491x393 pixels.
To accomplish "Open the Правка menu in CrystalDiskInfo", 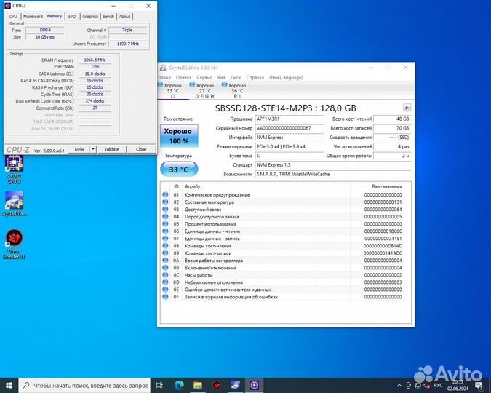I will (x=183, y=77).
